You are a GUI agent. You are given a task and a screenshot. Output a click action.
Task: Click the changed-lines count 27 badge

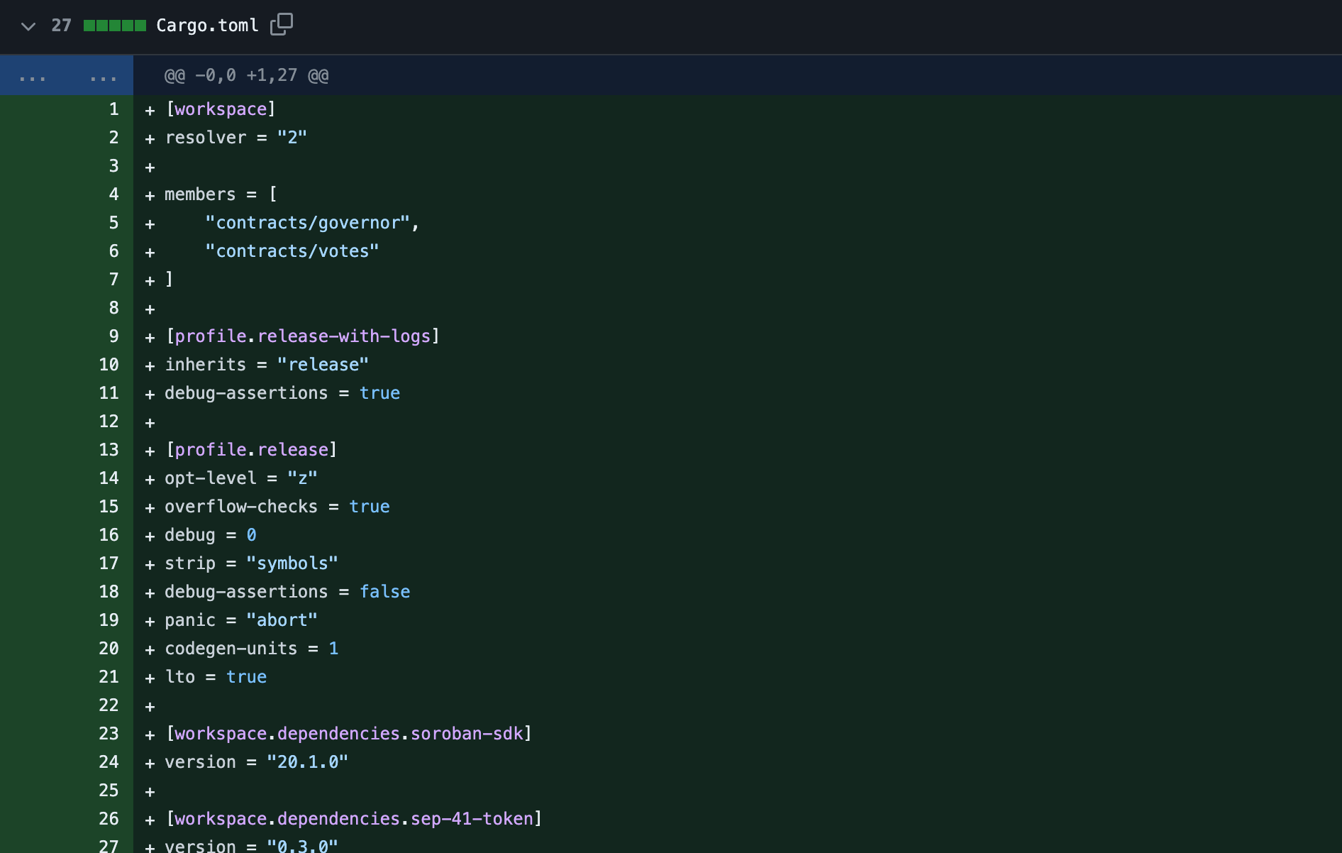pyautogui.click(x=62, y=25)
